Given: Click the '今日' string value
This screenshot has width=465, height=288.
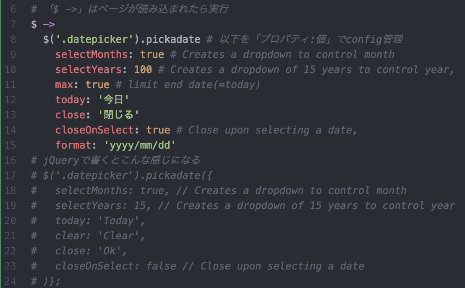Looking at the screenshot, I should pos(113,99).
